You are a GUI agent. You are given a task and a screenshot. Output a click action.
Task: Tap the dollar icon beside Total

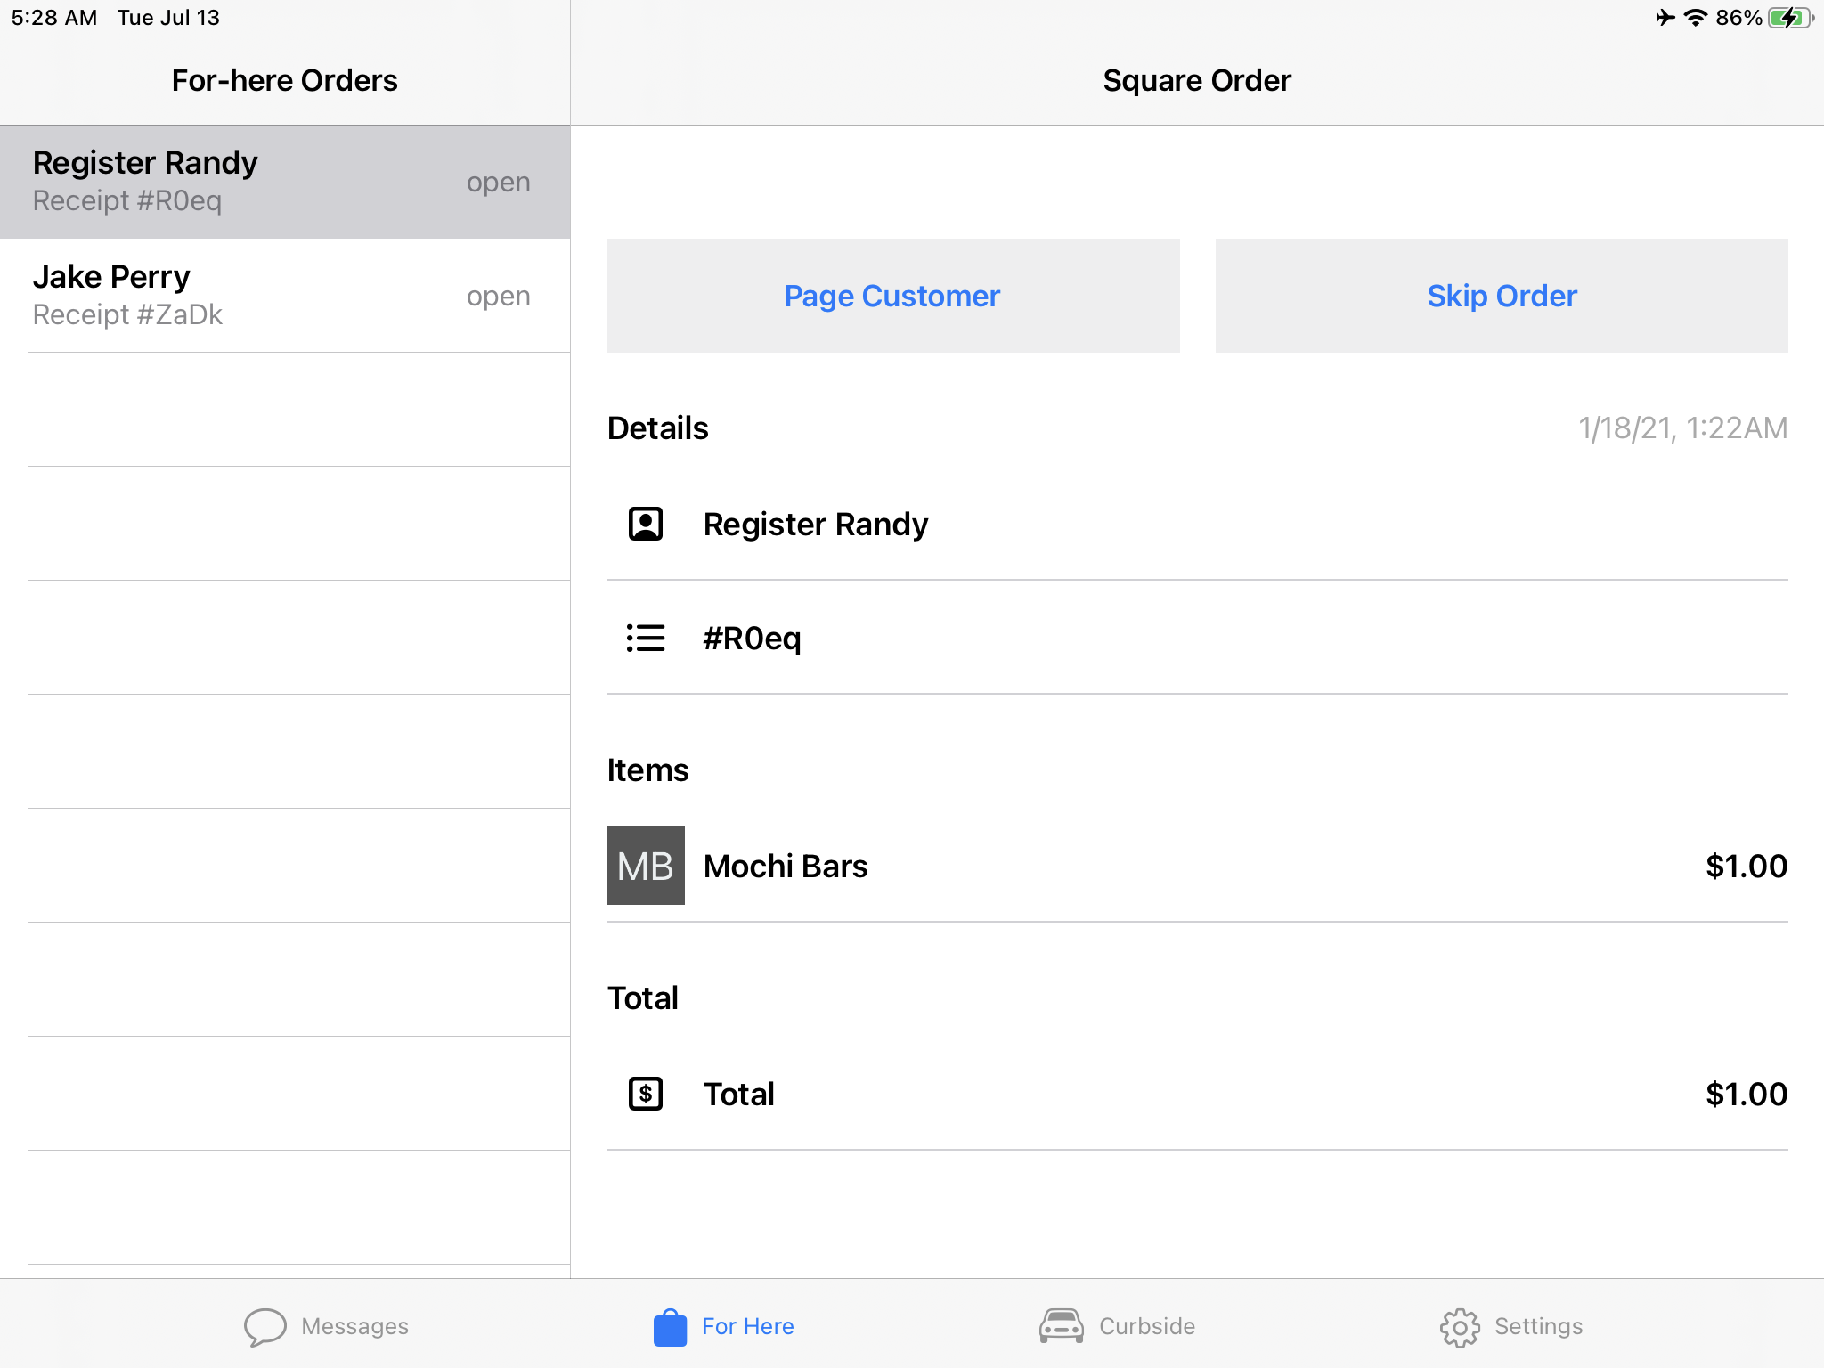(x=646, y=1094)
